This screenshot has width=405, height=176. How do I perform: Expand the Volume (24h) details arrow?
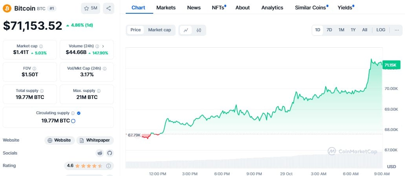click(103, 46)
